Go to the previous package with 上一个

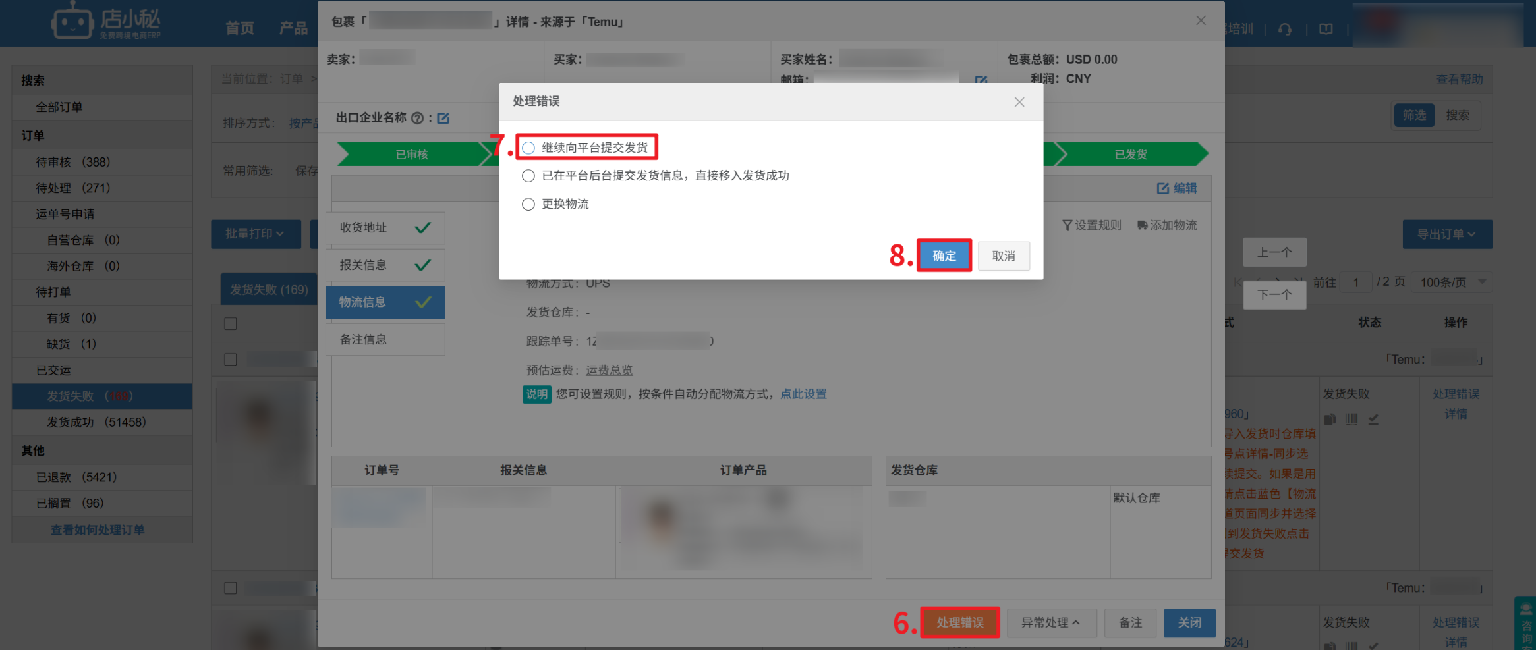click(1274, 252)
